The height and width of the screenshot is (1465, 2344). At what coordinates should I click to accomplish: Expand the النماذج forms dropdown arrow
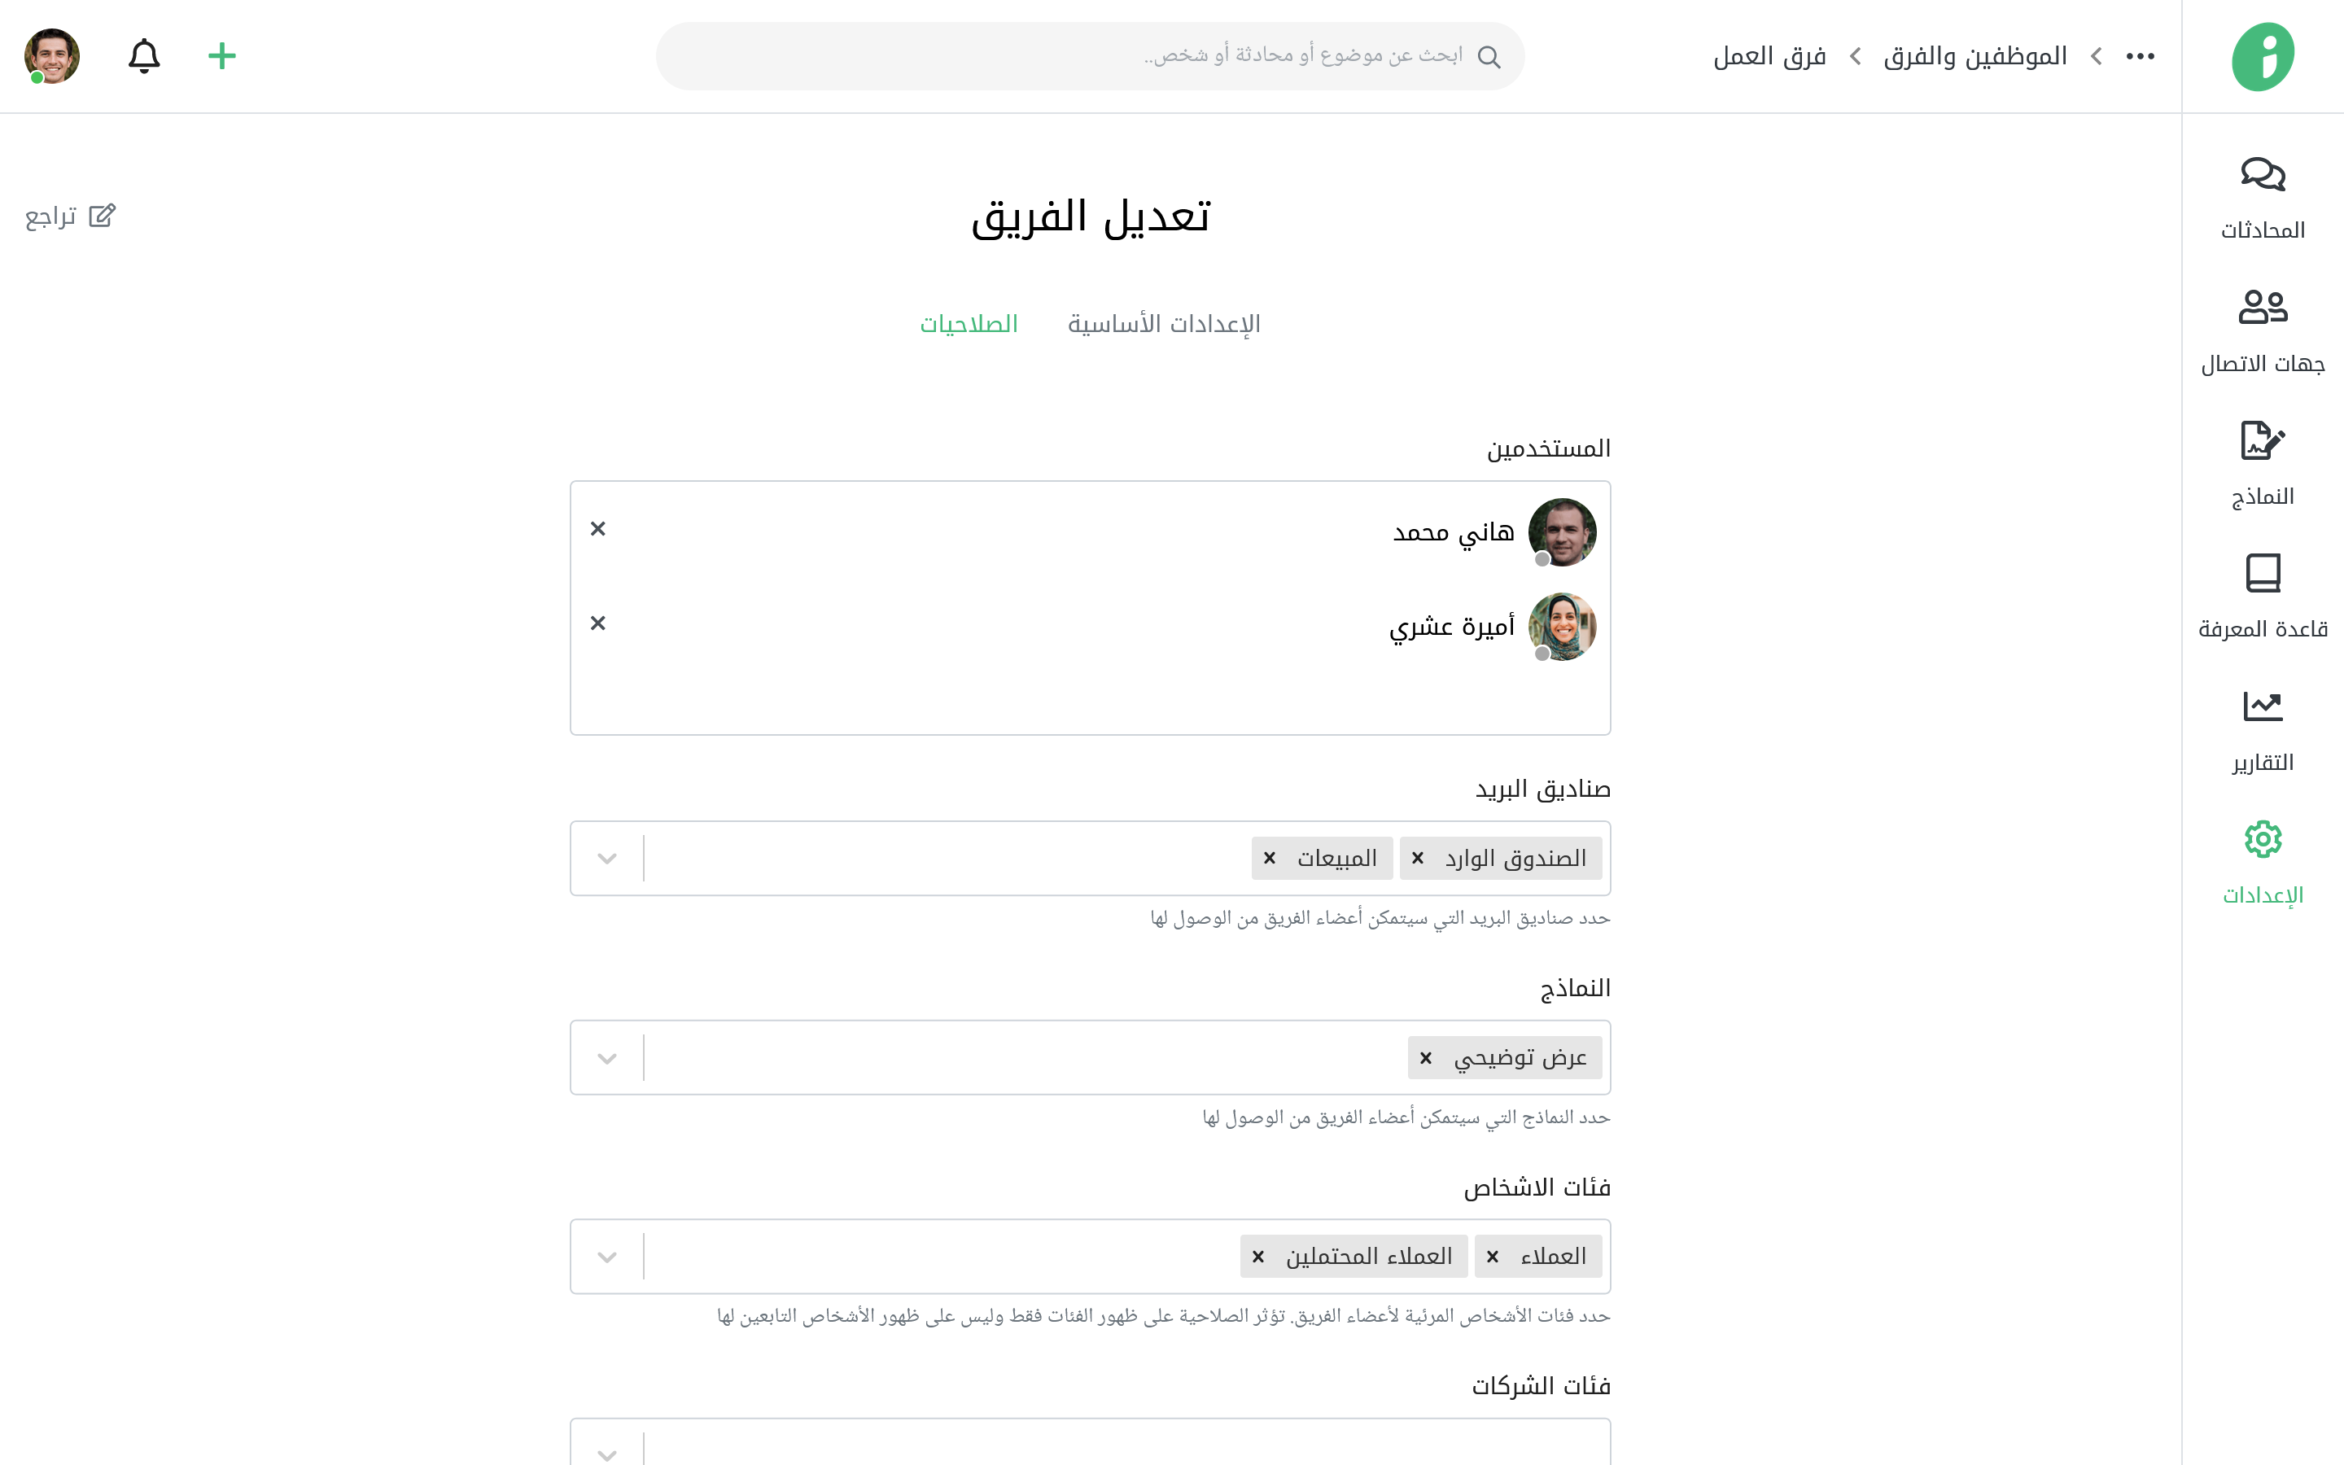[607, 1058]
